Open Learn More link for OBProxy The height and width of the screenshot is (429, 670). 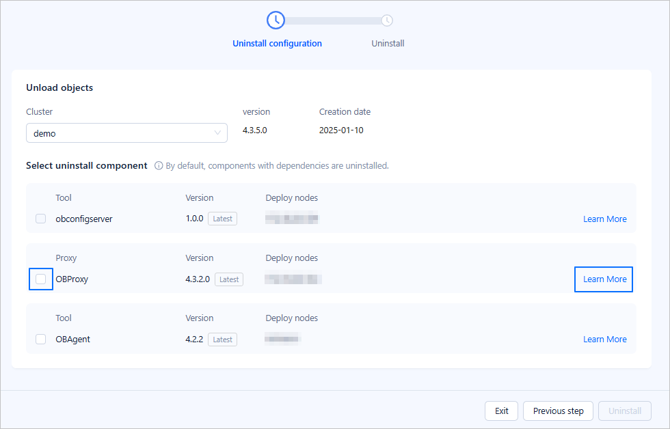604,279
